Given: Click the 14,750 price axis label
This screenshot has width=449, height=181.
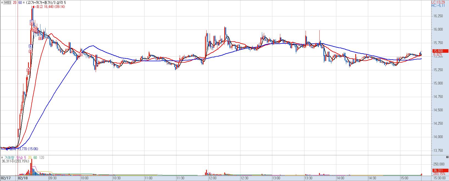Looking at the screenshot, I should [438, 97].
